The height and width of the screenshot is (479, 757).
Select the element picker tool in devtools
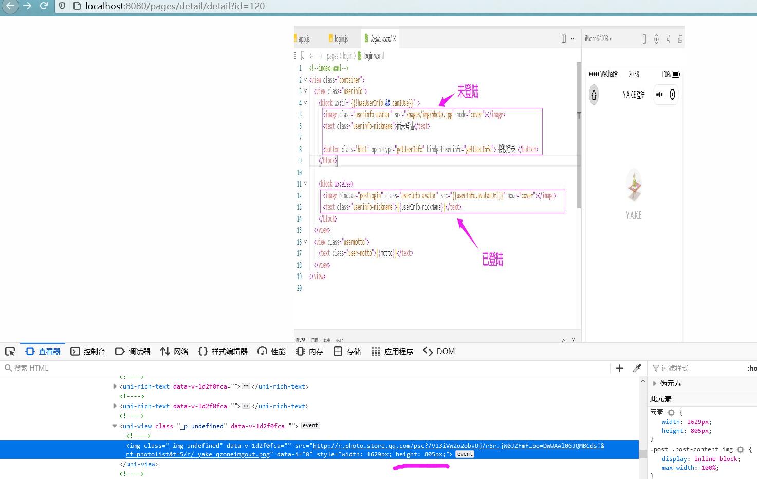tap(10, 351)
